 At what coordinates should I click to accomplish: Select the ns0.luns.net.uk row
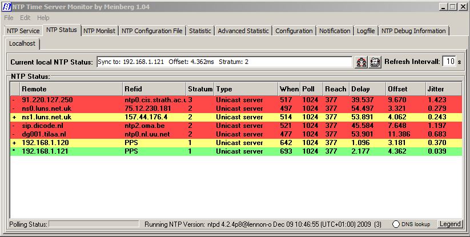click(236, 109)
